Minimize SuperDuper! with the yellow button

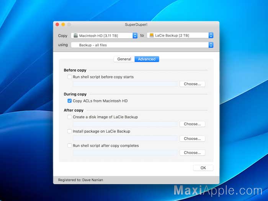tap(63, 24)
